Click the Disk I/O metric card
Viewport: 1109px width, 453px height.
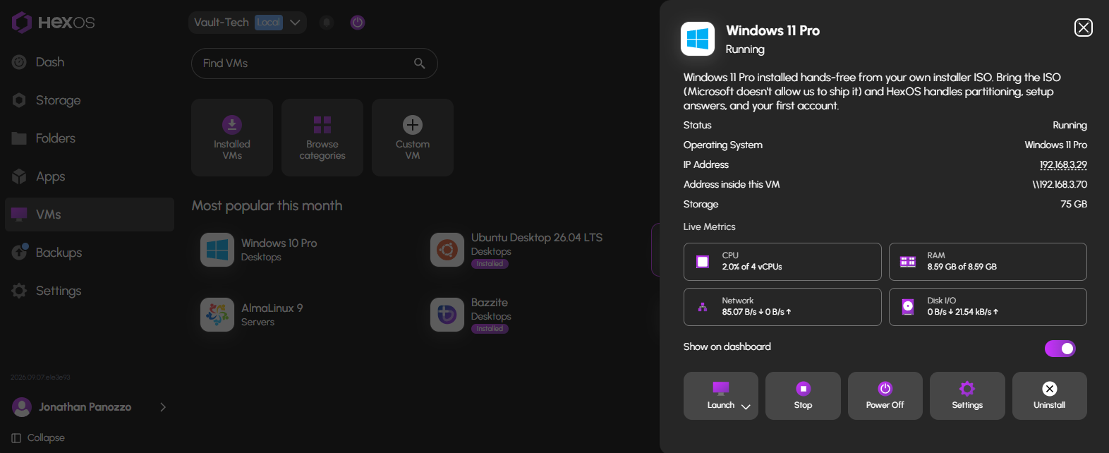(988, 307)
